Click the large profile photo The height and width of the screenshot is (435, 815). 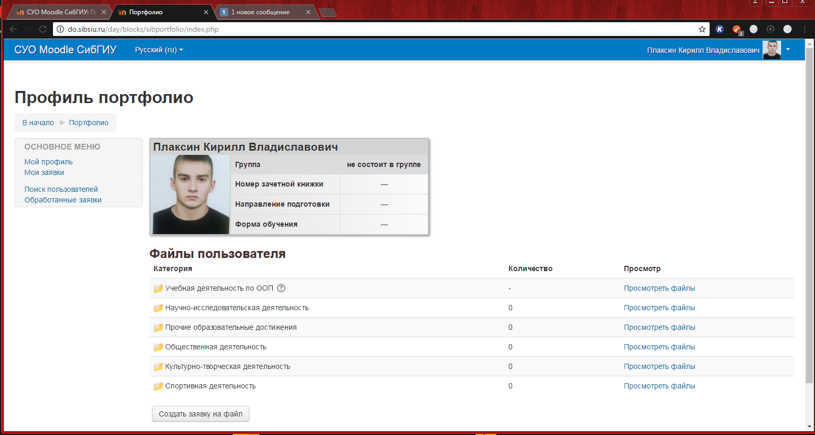[191, 195]
